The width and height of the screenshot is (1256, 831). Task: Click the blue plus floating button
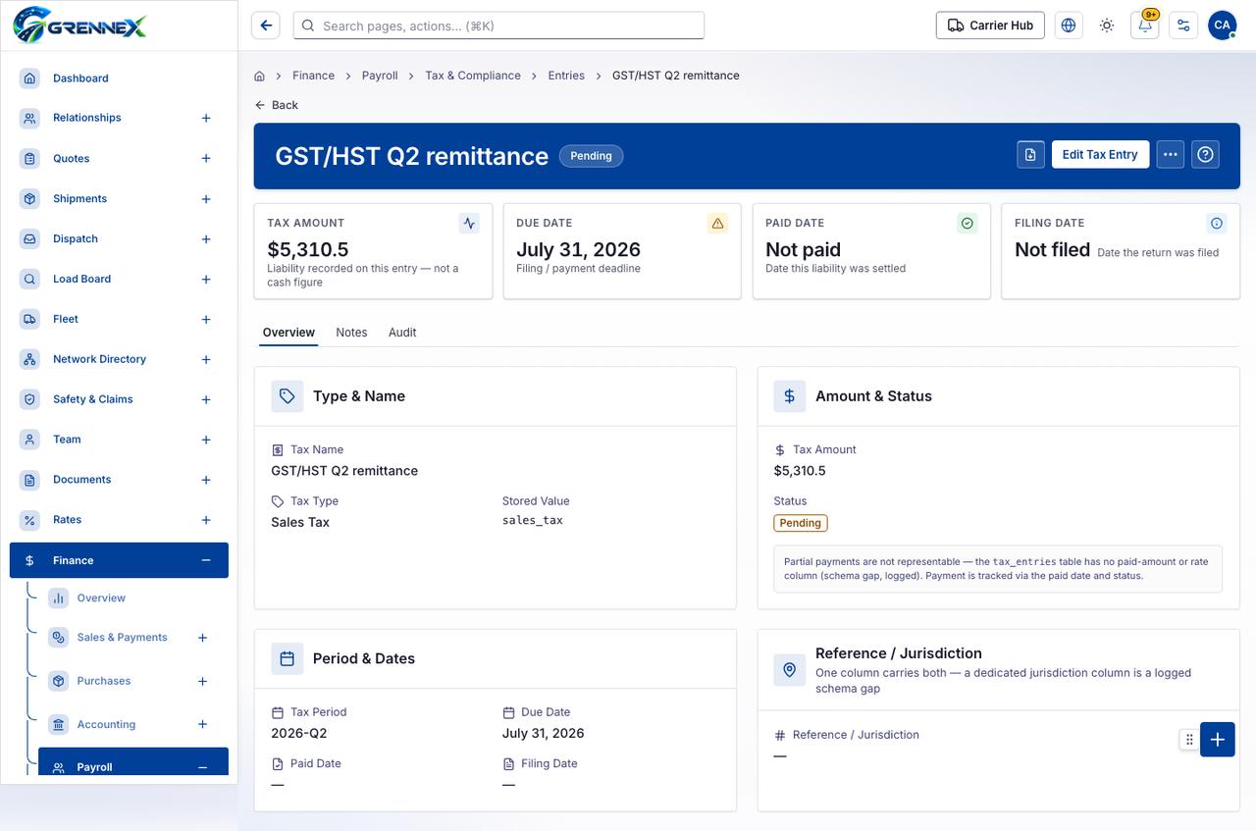coord(1218,740)
